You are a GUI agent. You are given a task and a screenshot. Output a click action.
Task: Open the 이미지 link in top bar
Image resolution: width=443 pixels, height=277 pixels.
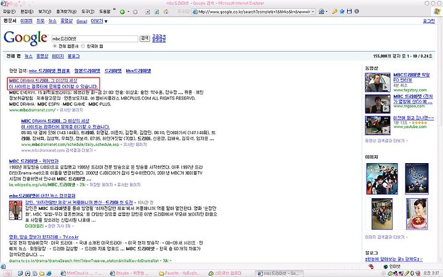26,21
